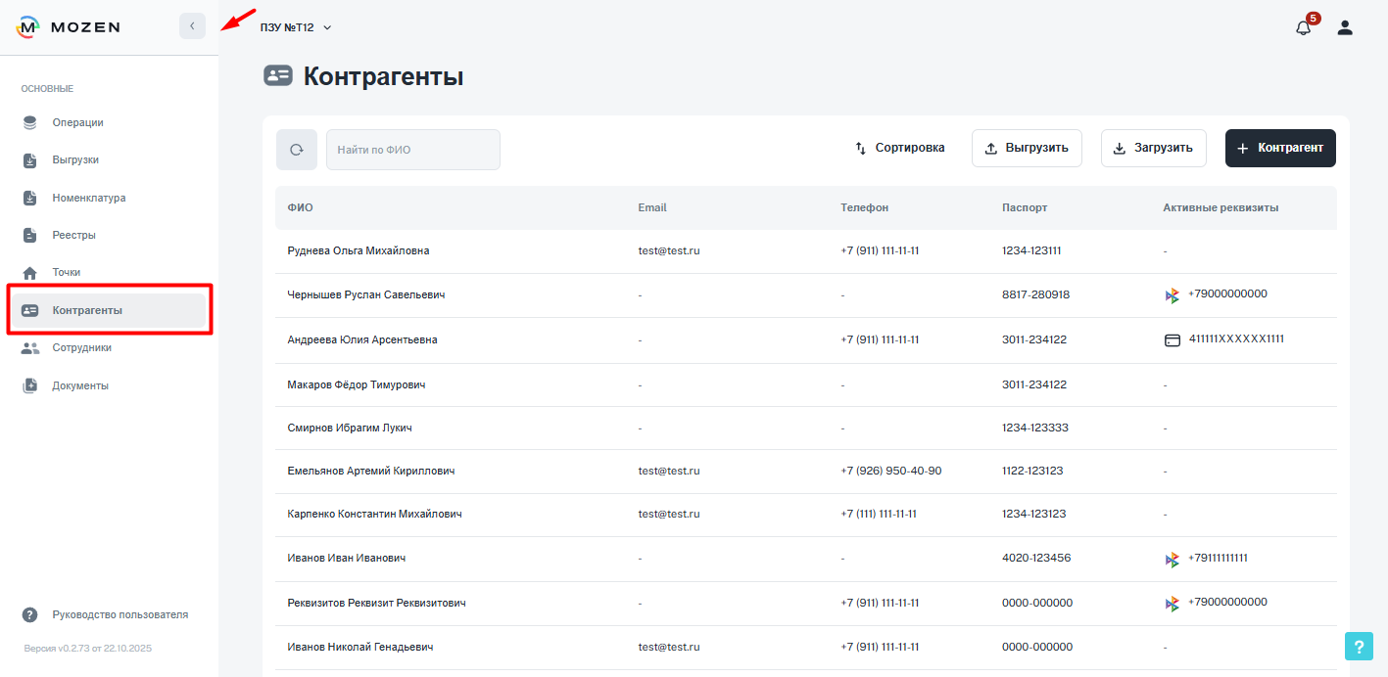
Task: Focus the Найти по ФИО search field
Action: 412,150
